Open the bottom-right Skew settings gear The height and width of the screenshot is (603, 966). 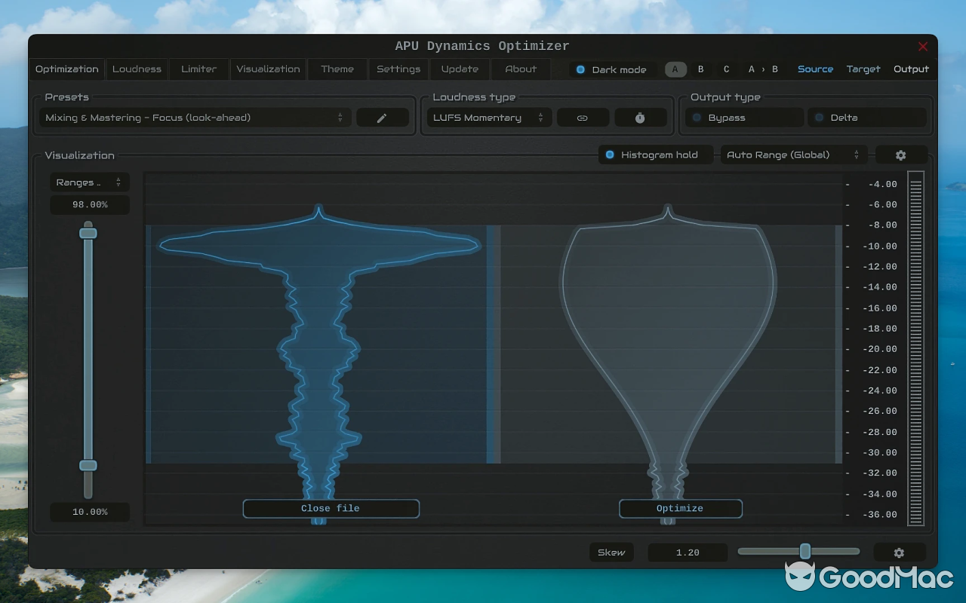pos(899,552)
